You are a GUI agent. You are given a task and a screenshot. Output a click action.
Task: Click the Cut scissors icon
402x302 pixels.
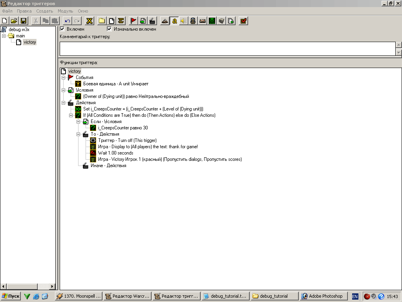[36, 21]
